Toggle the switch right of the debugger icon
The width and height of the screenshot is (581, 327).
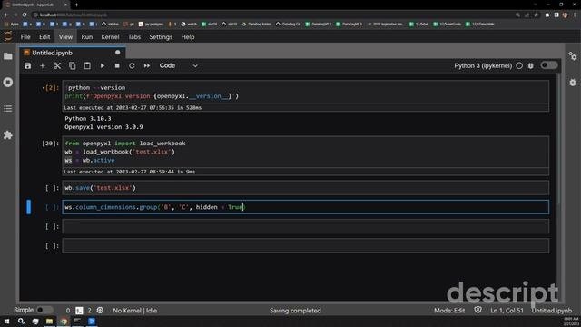tap(548, 65)
